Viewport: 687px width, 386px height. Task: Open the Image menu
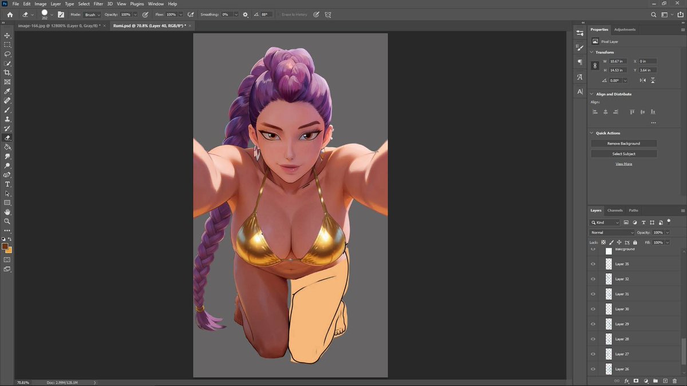(x=41, y=4)
